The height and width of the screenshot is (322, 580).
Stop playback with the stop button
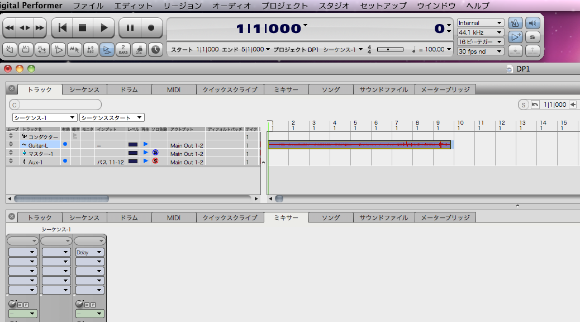(x=82, y=28)
